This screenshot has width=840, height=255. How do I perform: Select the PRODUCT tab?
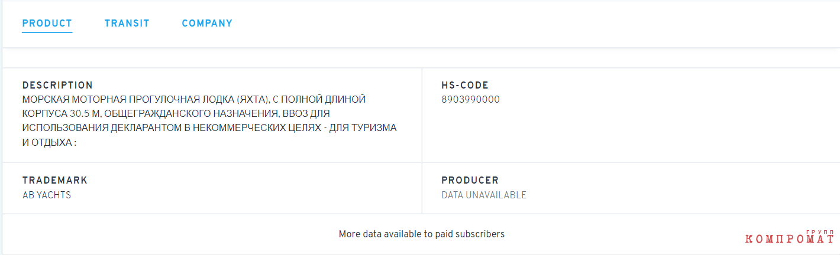click(x=47, y=24)
